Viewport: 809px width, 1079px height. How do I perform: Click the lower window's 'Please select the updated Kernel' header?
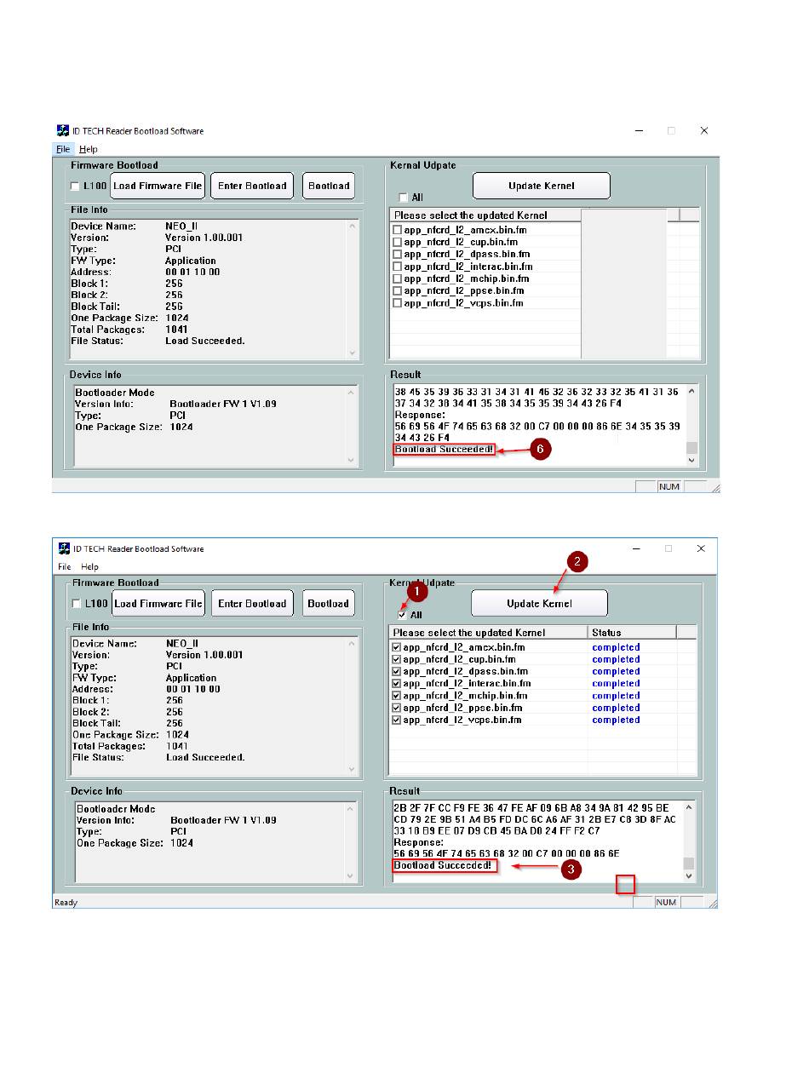click(488, 633)
